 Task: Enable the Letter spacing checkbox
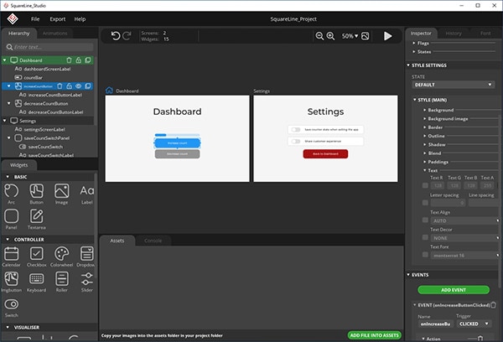[x=425, y=203]
